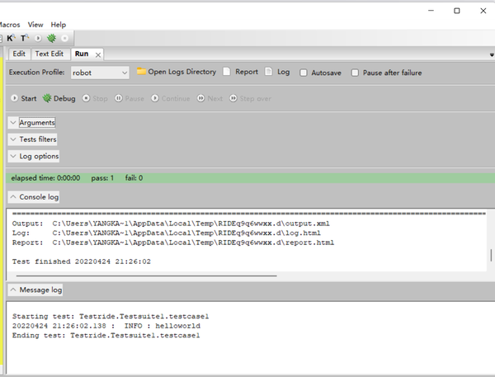Expand the Arguments section
Screen dimensions: 495x377
pos(32,123)
